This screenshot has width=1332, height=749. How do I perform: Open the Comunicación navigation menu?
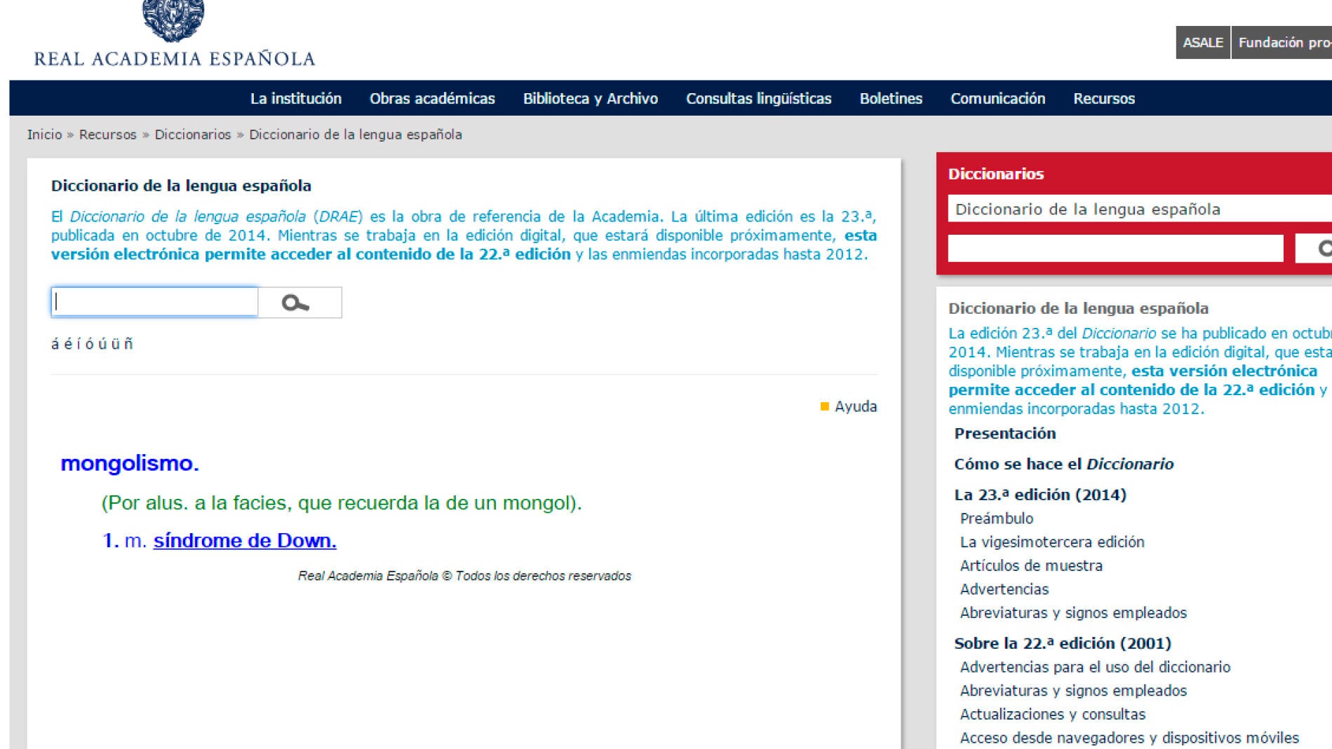pyautogui.click(x=997, y=98)
